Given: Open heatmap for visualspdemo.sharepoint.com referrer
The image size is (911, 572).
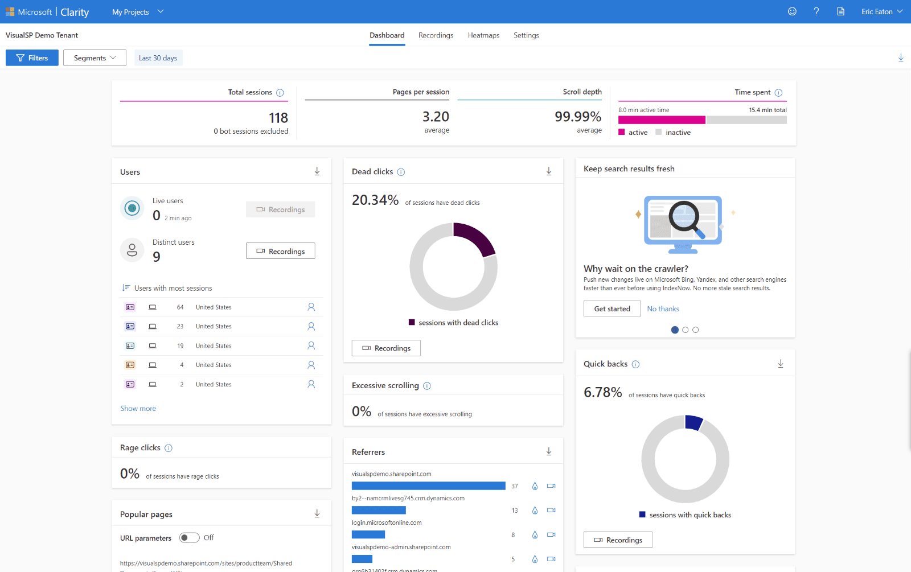Looking at the screenshot, I should [535, 486].
